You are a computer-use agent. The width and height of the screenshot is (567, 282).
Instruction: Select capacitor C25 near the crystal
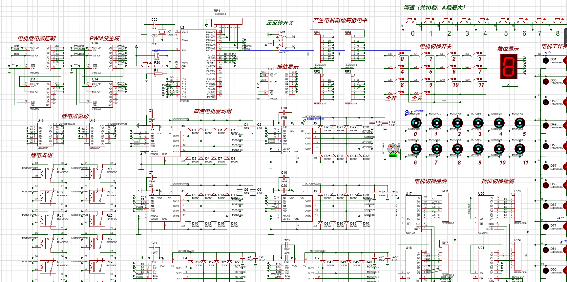pos(154,24)
